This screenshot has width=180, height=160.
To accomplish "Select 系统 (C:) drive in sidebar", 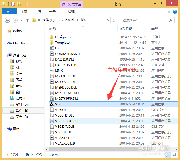I will pyautogui.click(x=22, y=98).
